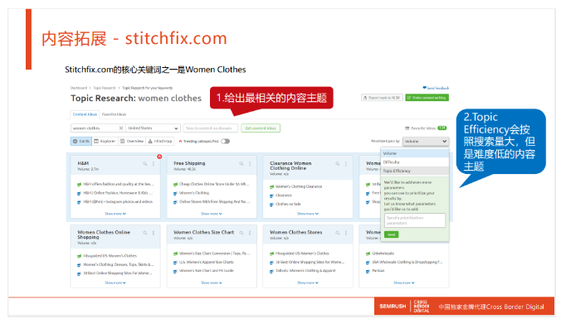Click Export topic to XLSX button
Screen dimensions: 561x319
pos(382,98)
